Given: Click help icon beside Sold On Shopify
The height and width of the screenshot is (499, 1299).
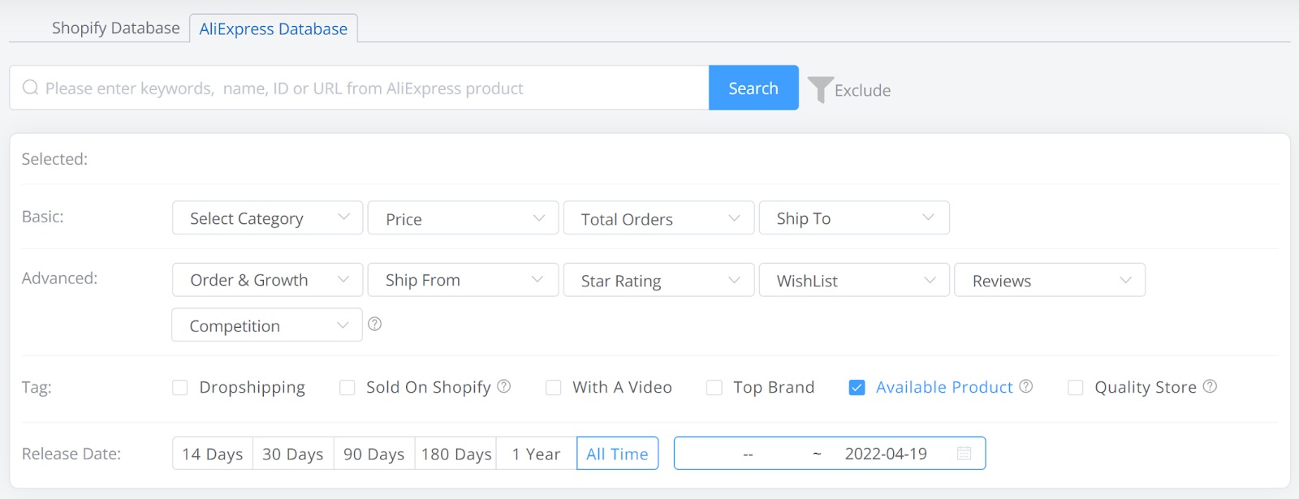Looking at the screenshot, I should (504, 386).
